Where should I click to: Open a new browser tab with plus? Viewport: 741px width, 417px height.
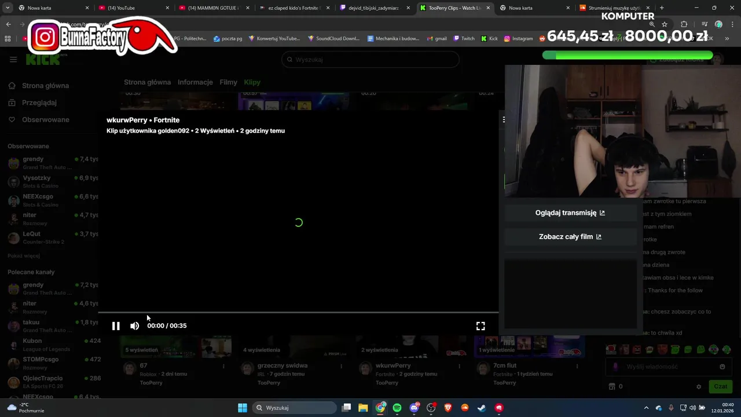click(x=662, y=8)
